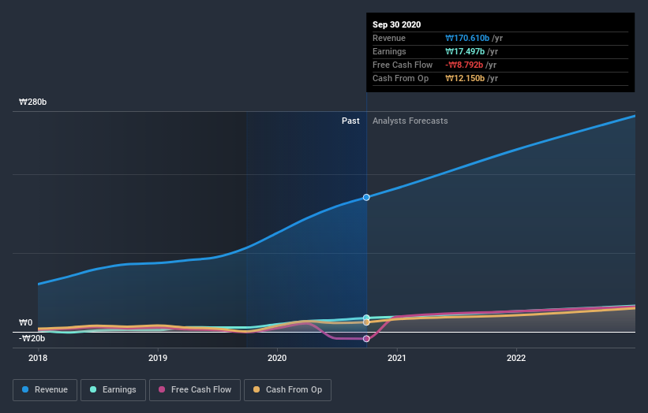Click the 2022 axis label
Image resolution: width=648 pixels, height=413 pixels.
pos(516,358)
